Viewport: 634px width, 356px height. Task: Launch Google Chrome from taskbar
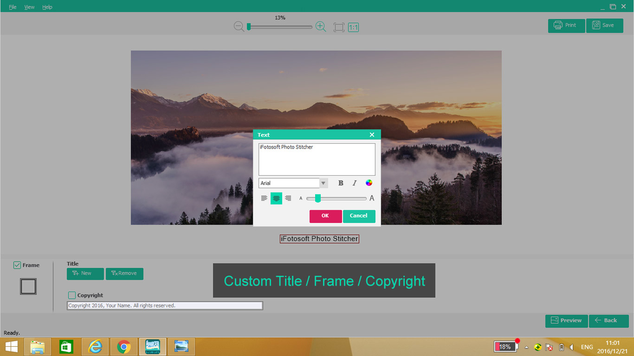123,347
